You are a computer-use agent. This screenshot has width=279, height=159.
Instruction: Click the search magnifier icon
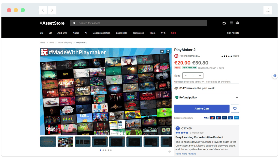coord(74,23)
